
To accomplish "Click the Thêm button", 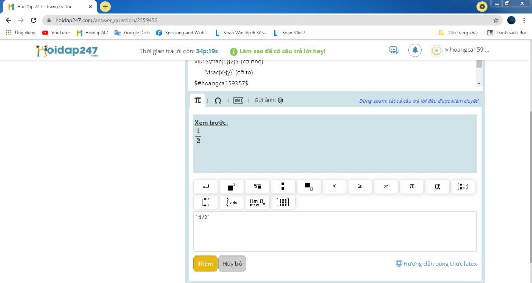I will coord(205,264).
